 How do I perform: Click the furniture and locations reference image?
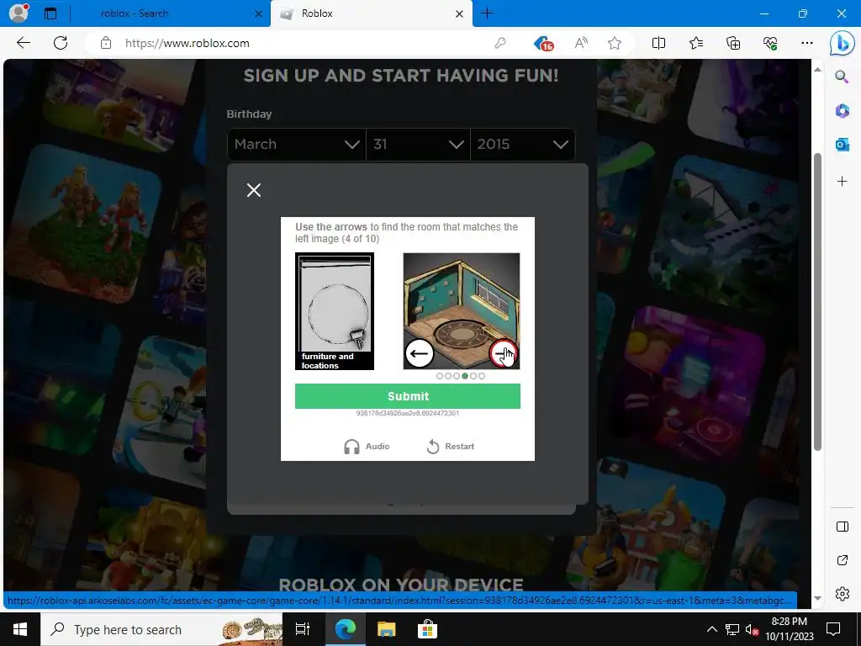coord(335,311)
